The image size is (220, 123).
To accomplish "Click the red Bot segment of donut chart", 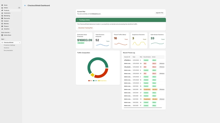I will [103, 74].
